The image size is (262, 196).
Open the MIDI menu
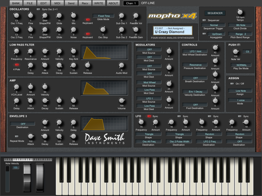pyautogui.click(x=57, y=3)
